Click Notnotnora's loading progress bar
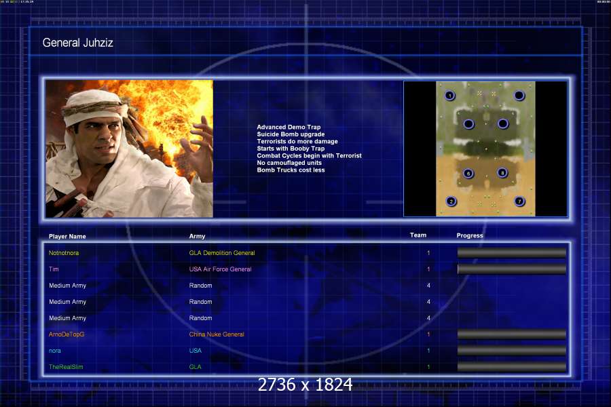 tap(512, 253)
